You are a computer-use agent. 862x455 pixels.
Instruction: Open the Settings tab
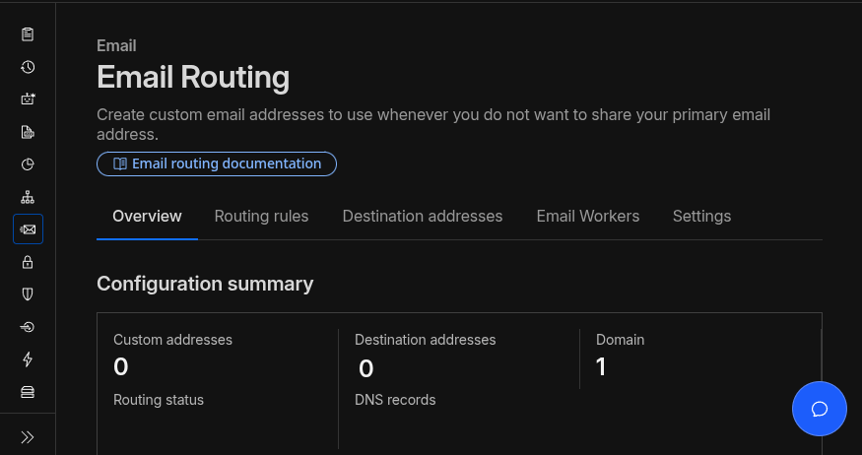tap(701, 216)
